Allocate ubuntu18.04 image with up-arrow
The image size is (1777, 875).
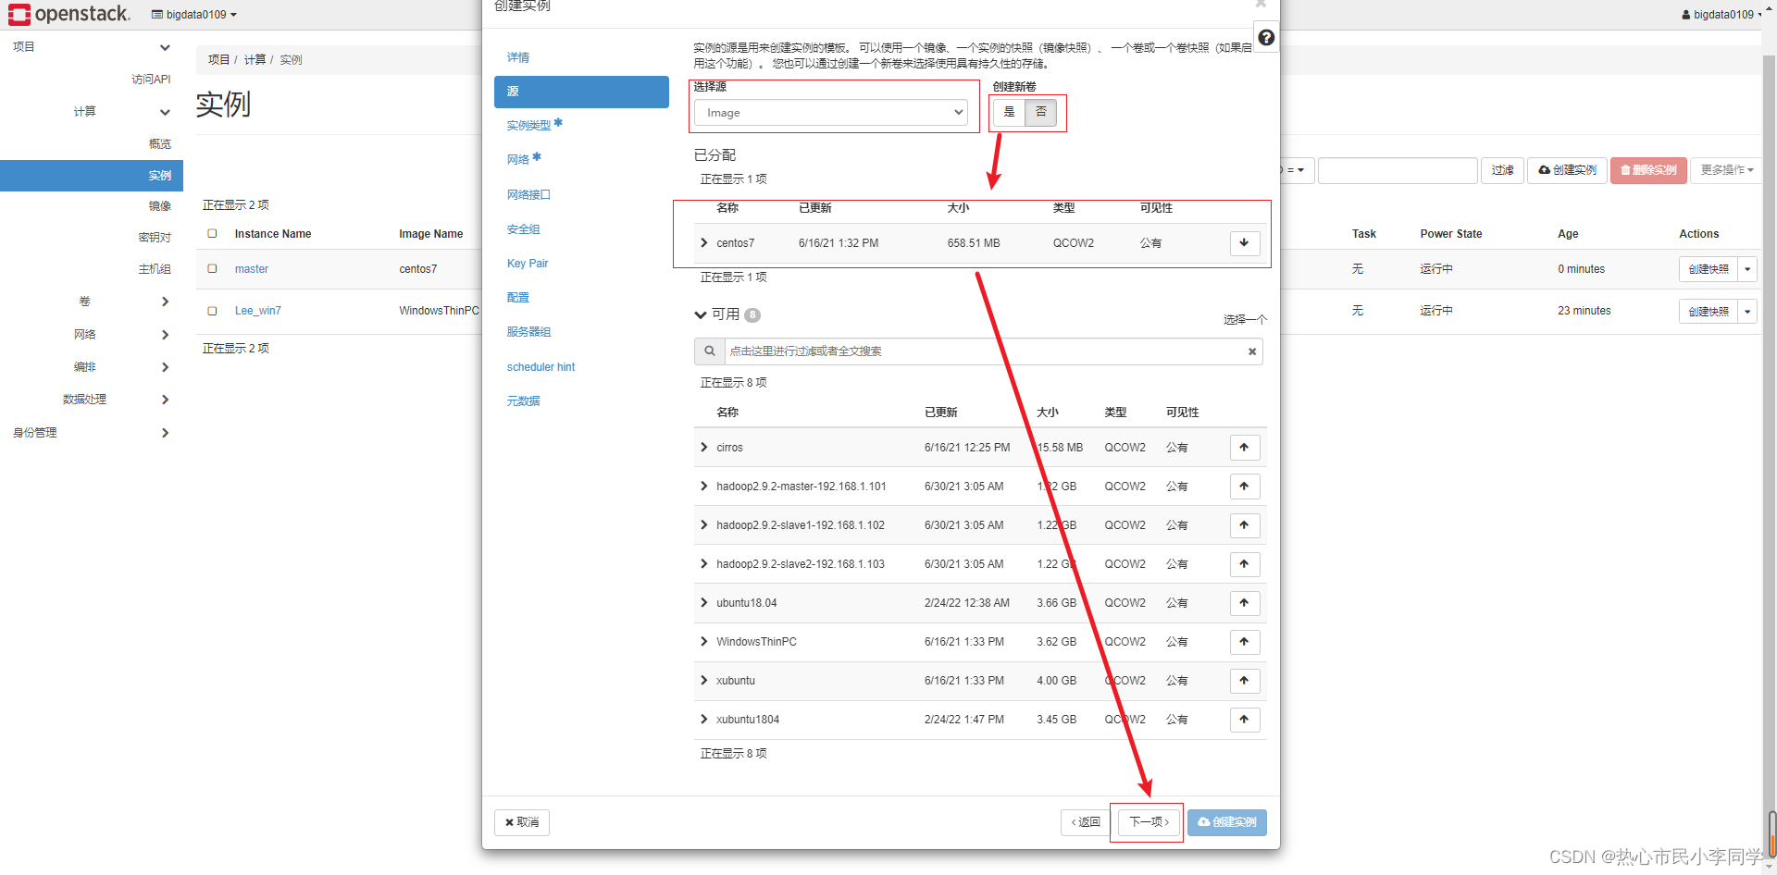[x=1245, y=603]
